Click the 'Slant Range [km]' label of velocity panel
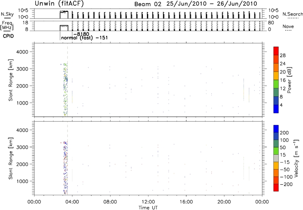303x210 pixels. [11, 158]
